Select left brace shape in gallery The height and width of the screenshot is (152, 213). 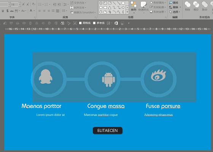coord(123,12)
